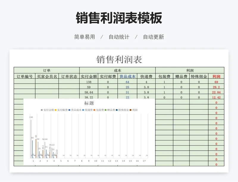Viewport: 238px width, 182px height.
Task: Select the "货品成本" legend entry in chart
Action: pos(76,110)
